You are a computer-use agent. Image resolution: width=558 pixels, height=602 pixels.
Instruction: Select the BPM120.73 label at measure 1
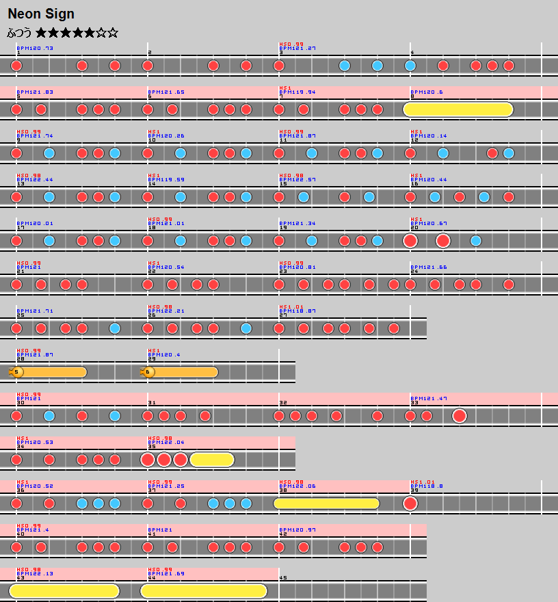(x=35, y=49)
